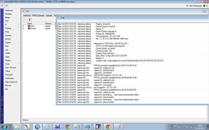Open the Manual entry
The image size is (209, 130).
8,86
